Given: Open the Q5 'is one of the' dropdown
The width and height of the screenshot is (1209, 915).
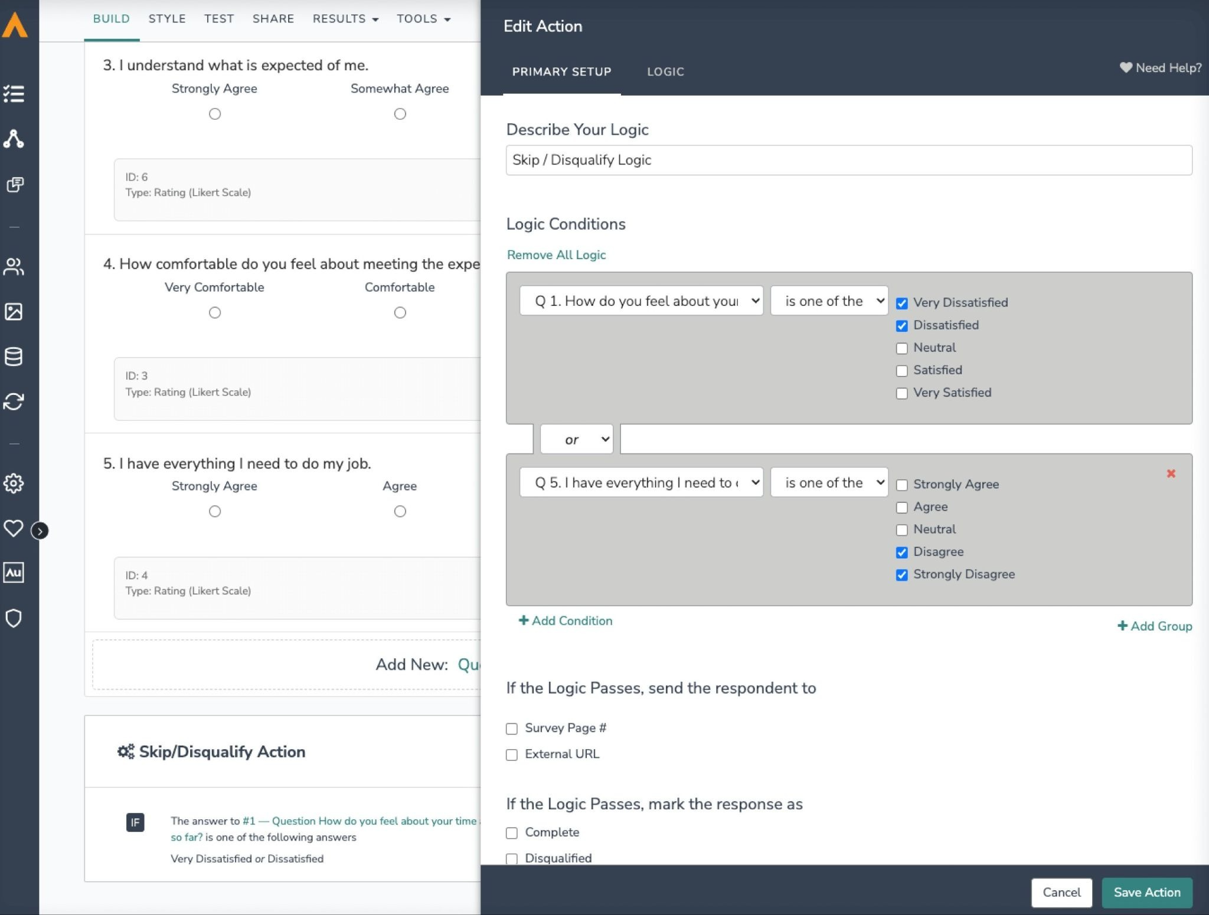Looking at the screenshot, I should pyautogui.click(x=829, y=483).
